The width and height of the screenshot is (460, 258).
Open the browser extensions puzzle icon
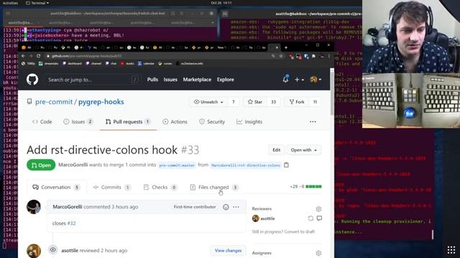(313, 56)
